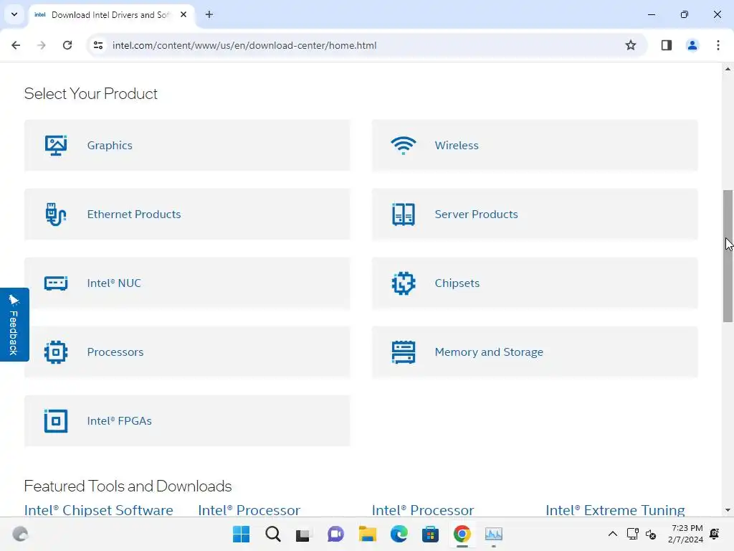Open Windows taskbar Search

tap(273, 534)
